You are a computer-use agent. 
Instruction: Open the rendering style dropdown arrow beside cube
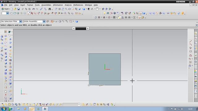click(x=86, y=9)
